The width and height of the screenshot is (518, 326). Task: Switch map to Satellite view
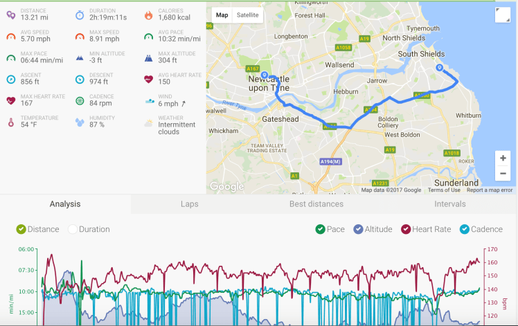coord(247,15)
